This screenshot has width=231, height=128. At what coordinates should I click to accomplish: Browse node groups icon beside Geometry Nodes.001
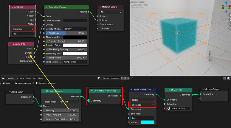100,78
